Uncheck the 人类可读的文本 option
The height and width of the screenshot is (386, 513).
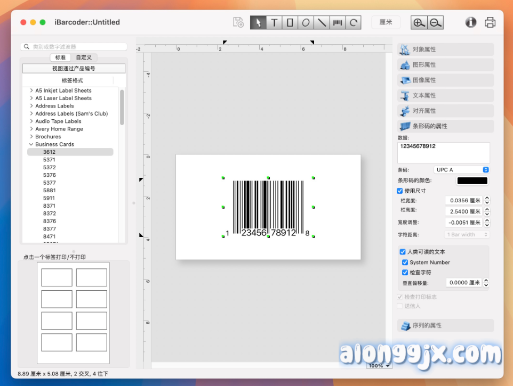(403, 252)
